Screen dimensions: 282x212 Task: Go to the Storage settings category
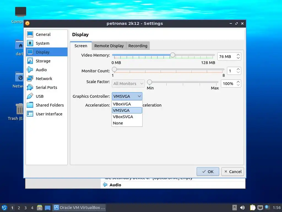pos(47,61)
